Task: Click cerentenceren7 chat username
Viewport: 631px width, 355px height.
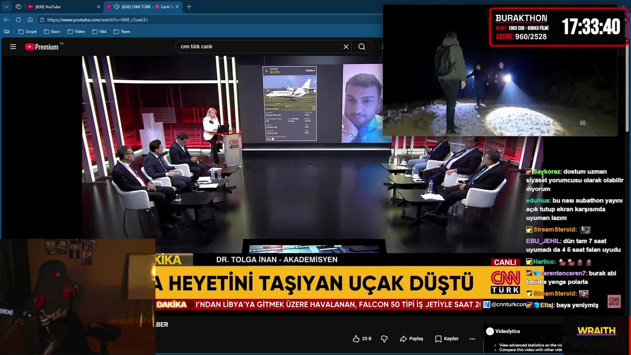Action: point(564,273)
